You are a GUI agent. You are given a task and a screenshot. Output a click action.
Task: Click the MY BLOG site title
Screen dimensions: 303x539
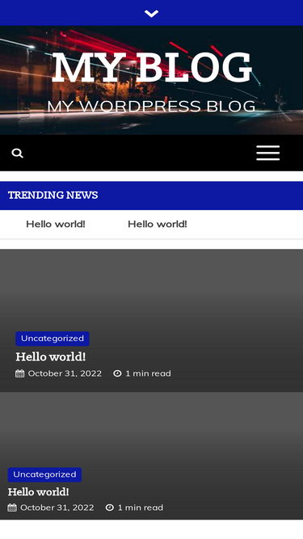click(x=152, y=67)
